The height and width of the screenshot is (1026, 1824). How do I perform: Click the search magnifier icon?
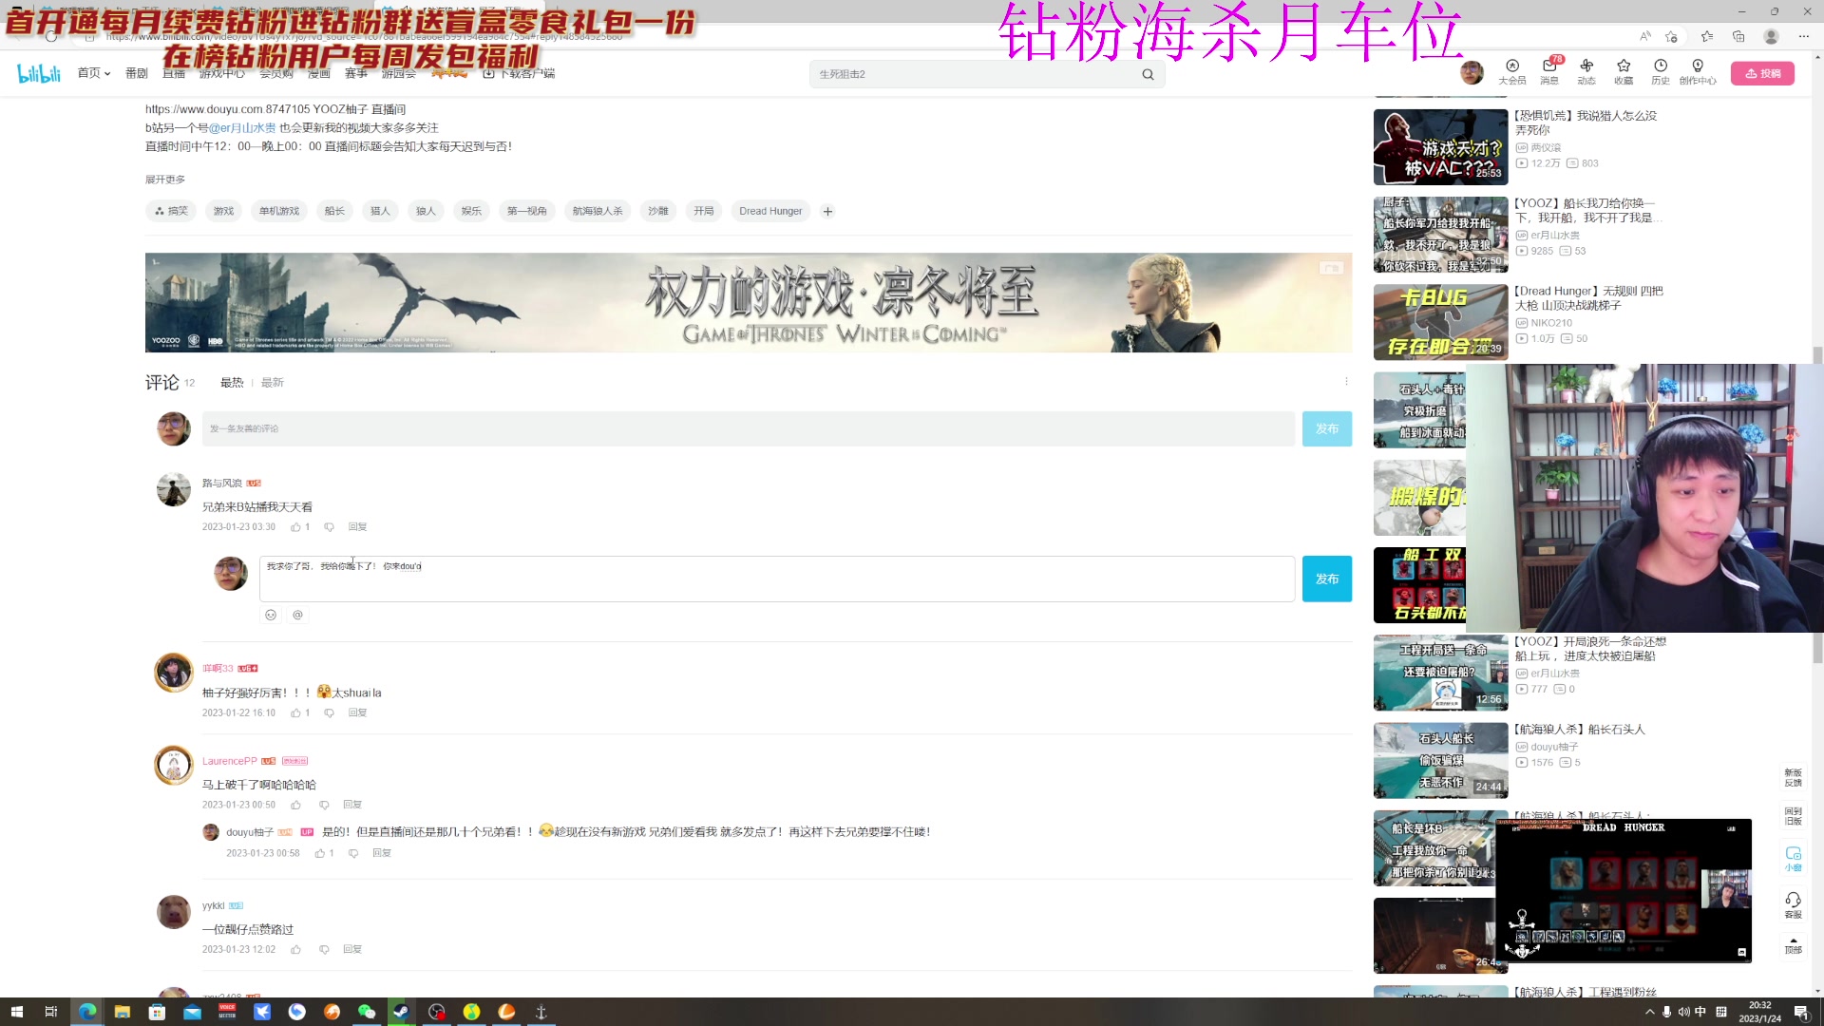1148,74
